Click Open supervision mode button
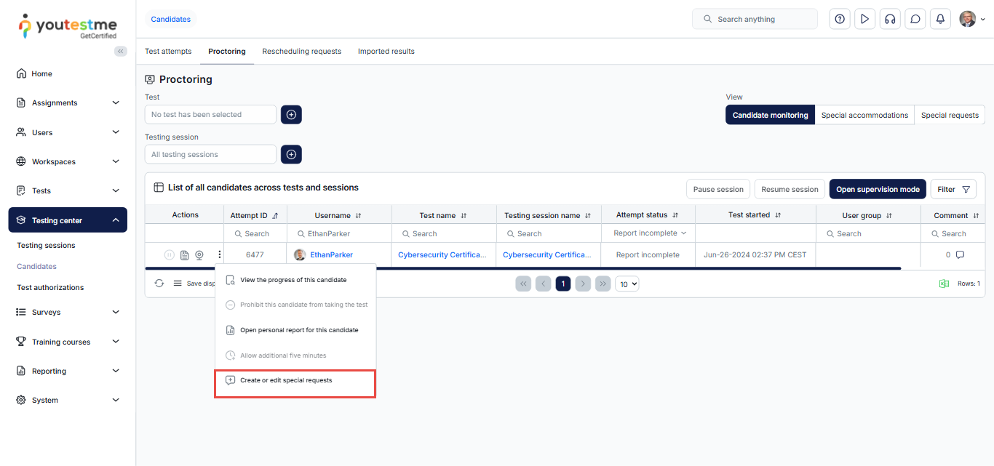This screenshot has width=994, height=466. click(x=877, y=189)
